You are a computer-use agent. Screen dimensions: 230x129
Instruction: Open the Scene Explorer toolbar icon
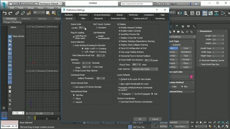[192, 13]
